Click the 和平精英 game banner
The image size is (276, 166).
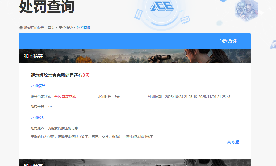135,56
